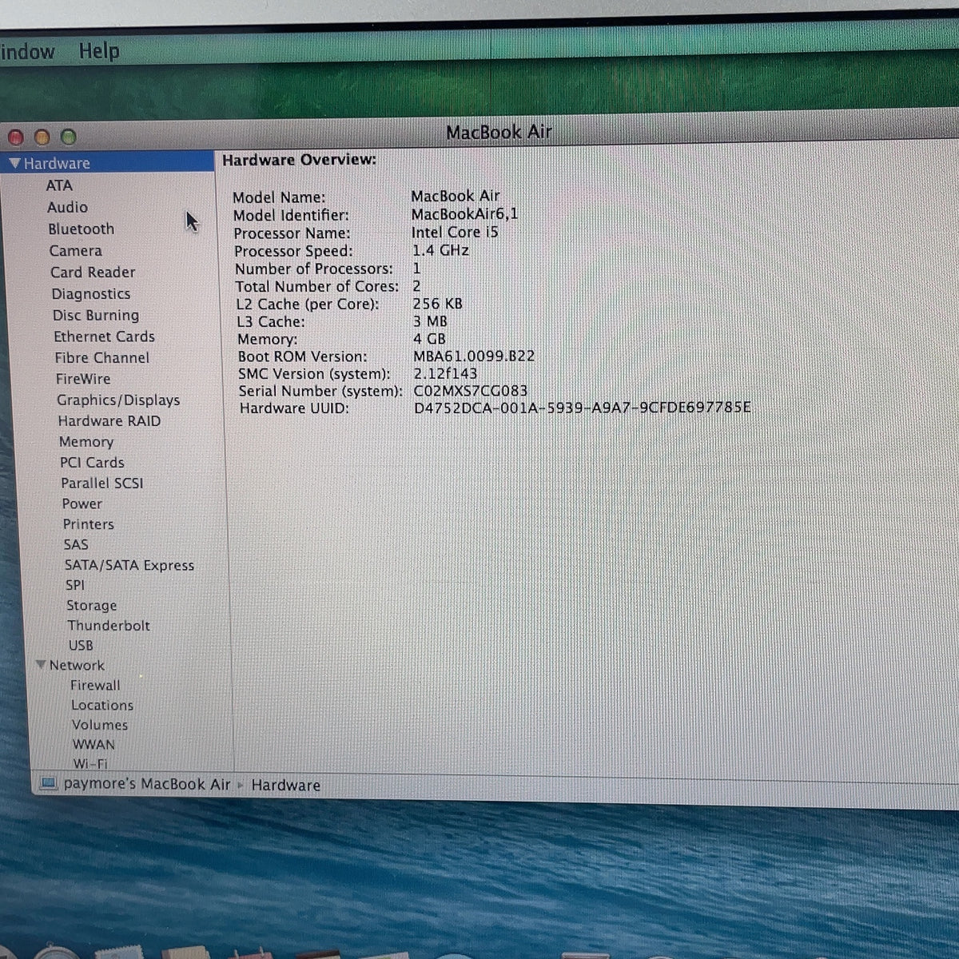Select Card Reader in the sidebar
959x959 pixels.
point(93,272)
